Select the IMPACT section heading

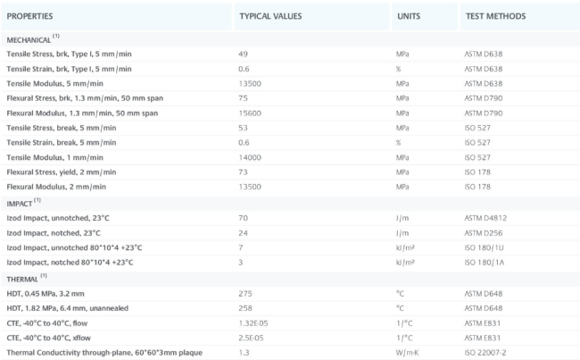pos(21,203)
